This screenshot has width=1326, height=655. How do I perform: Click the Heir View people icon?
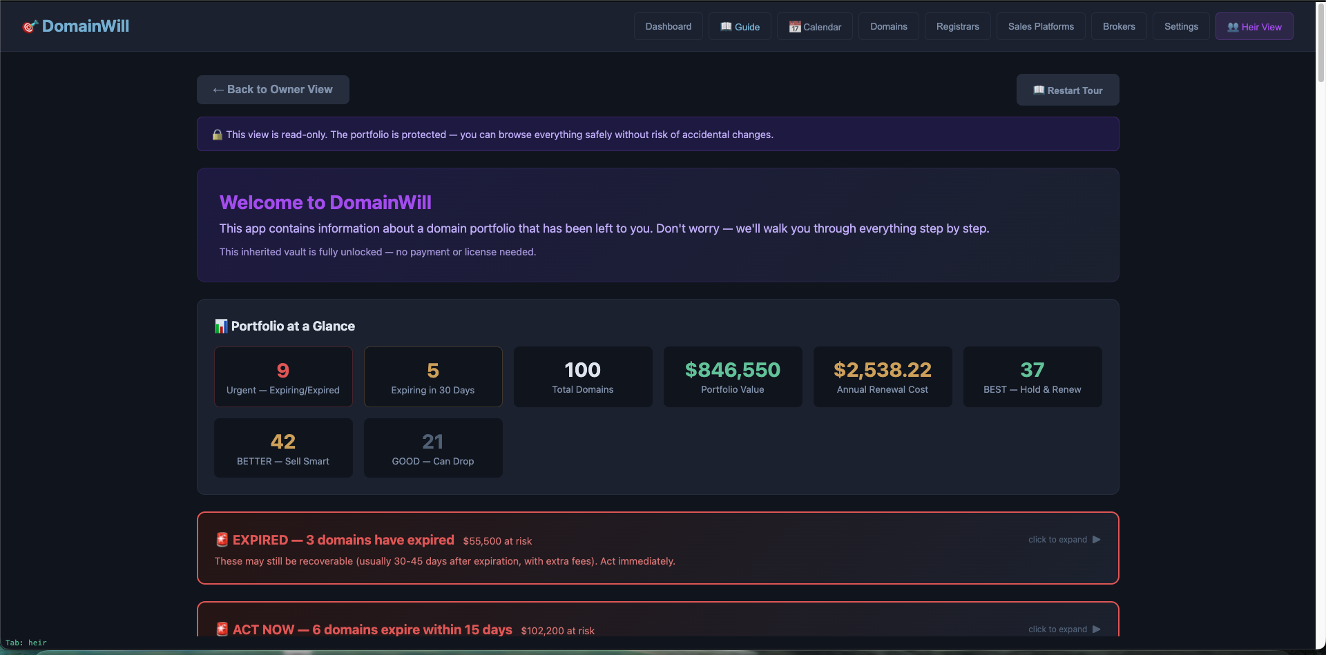click(1233, 27)
